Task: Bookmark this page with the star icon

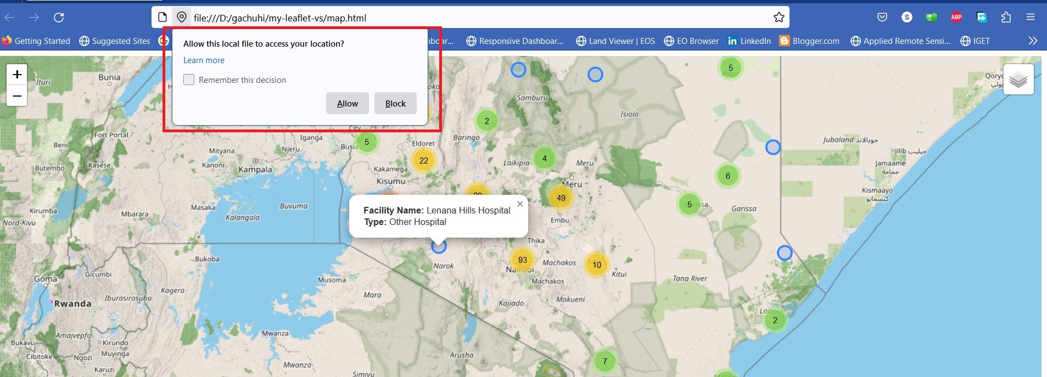Action: 779,18
